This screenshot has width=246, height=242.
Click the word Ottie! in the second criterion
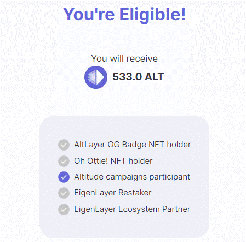[x=98, y=161]
